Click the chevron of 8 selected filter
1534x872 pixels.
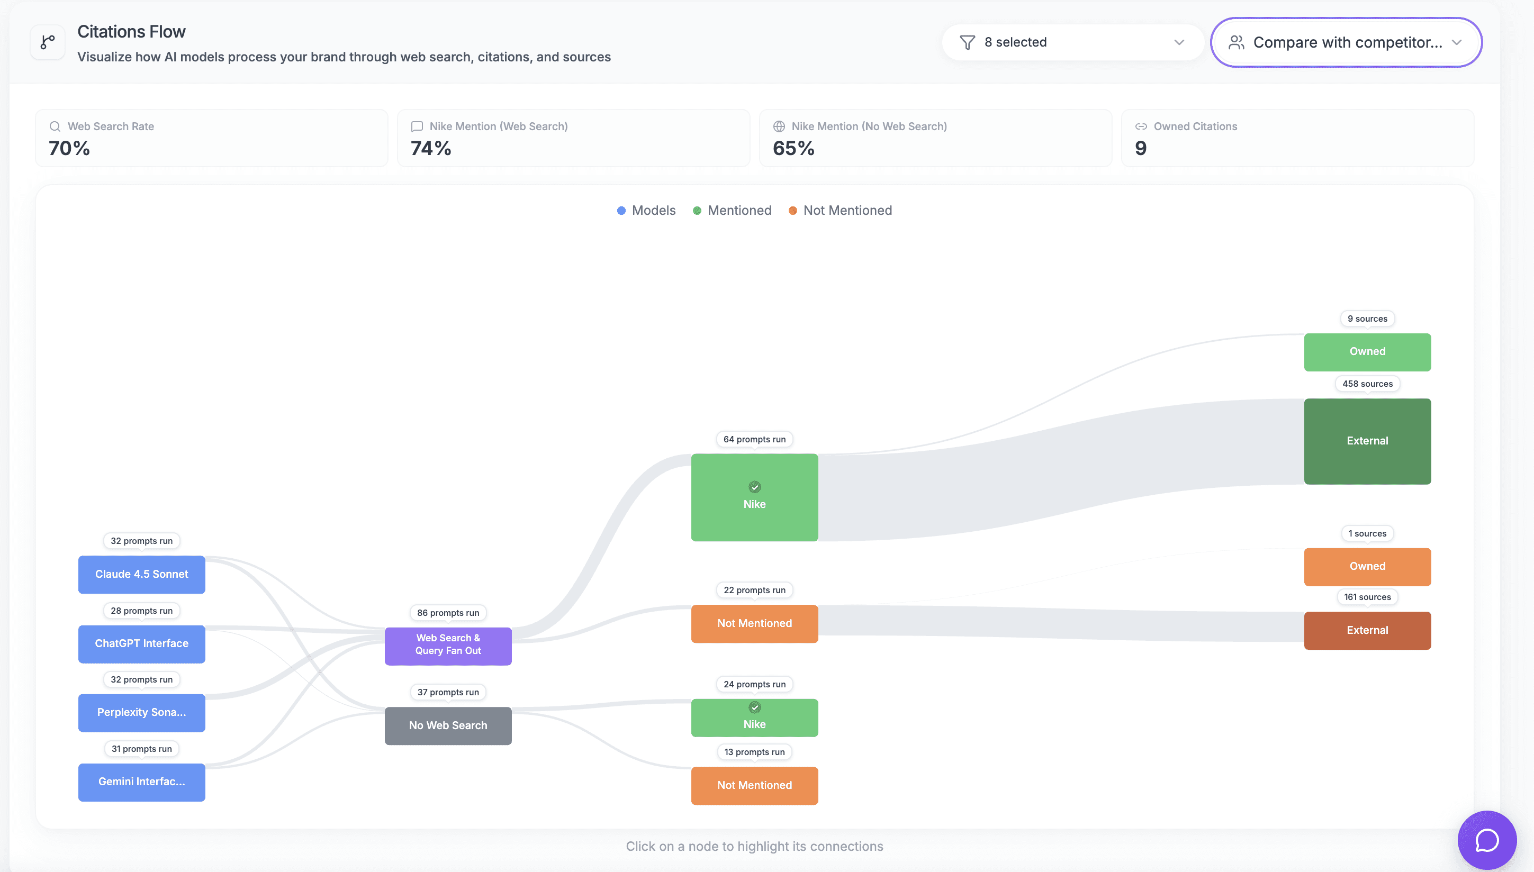[x=1179, y=42]
